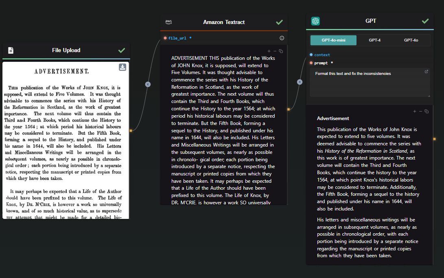The image size is (444, 278).
Task: Click the GPT node title
Action: 371,21
